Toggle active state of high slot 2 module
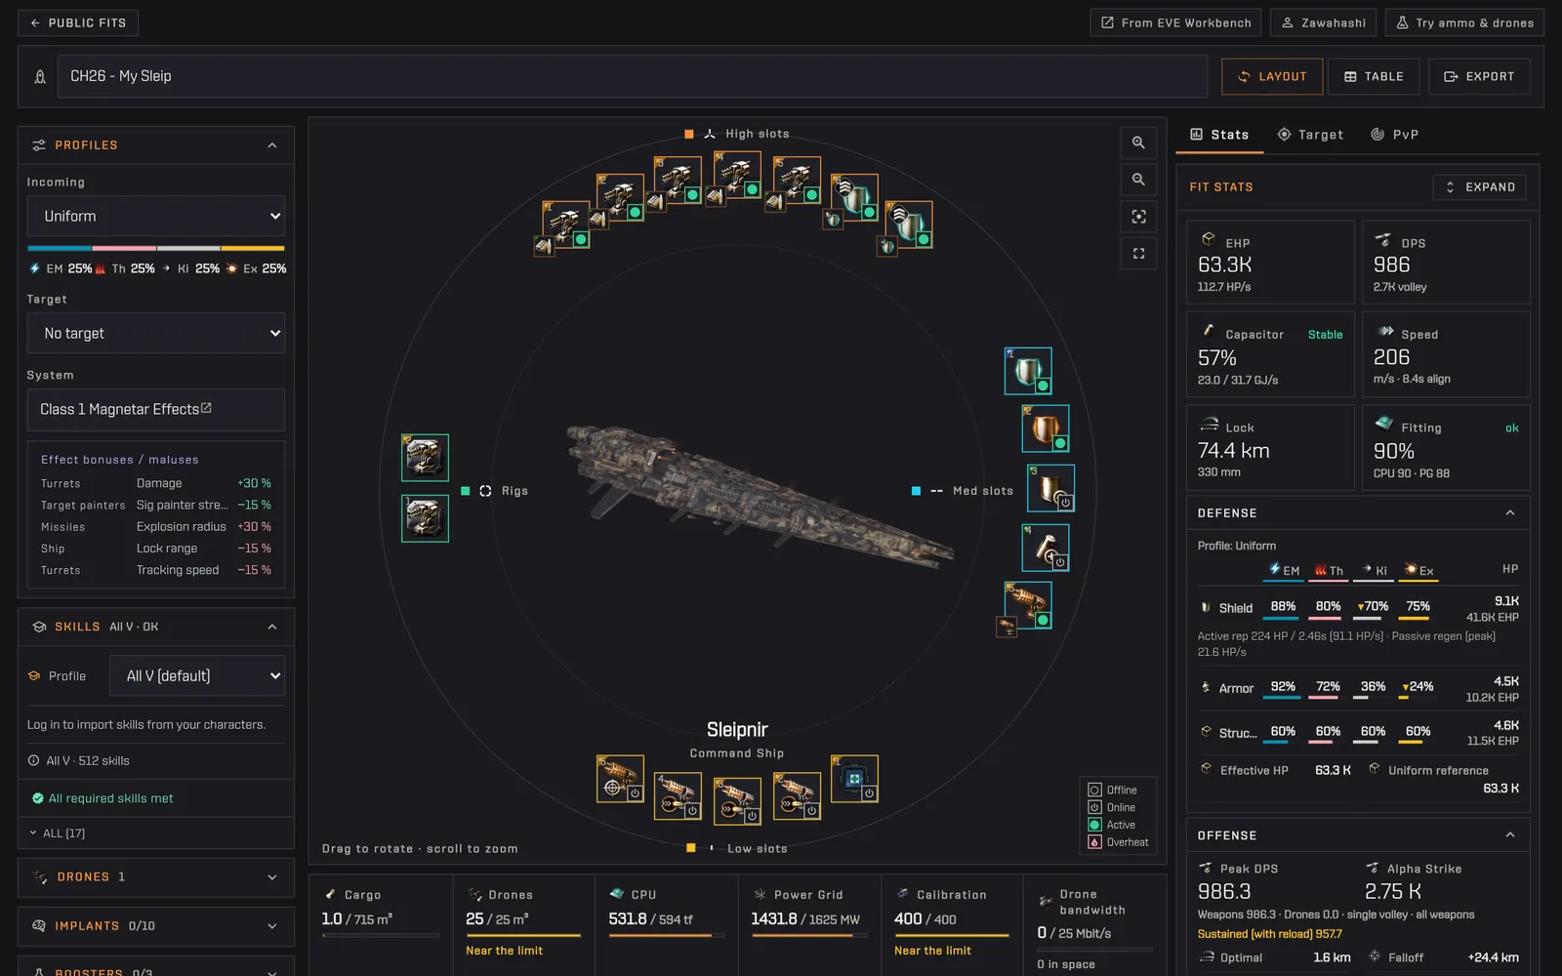This screenshot has height=976, width=1562. (x=636, y=212)
